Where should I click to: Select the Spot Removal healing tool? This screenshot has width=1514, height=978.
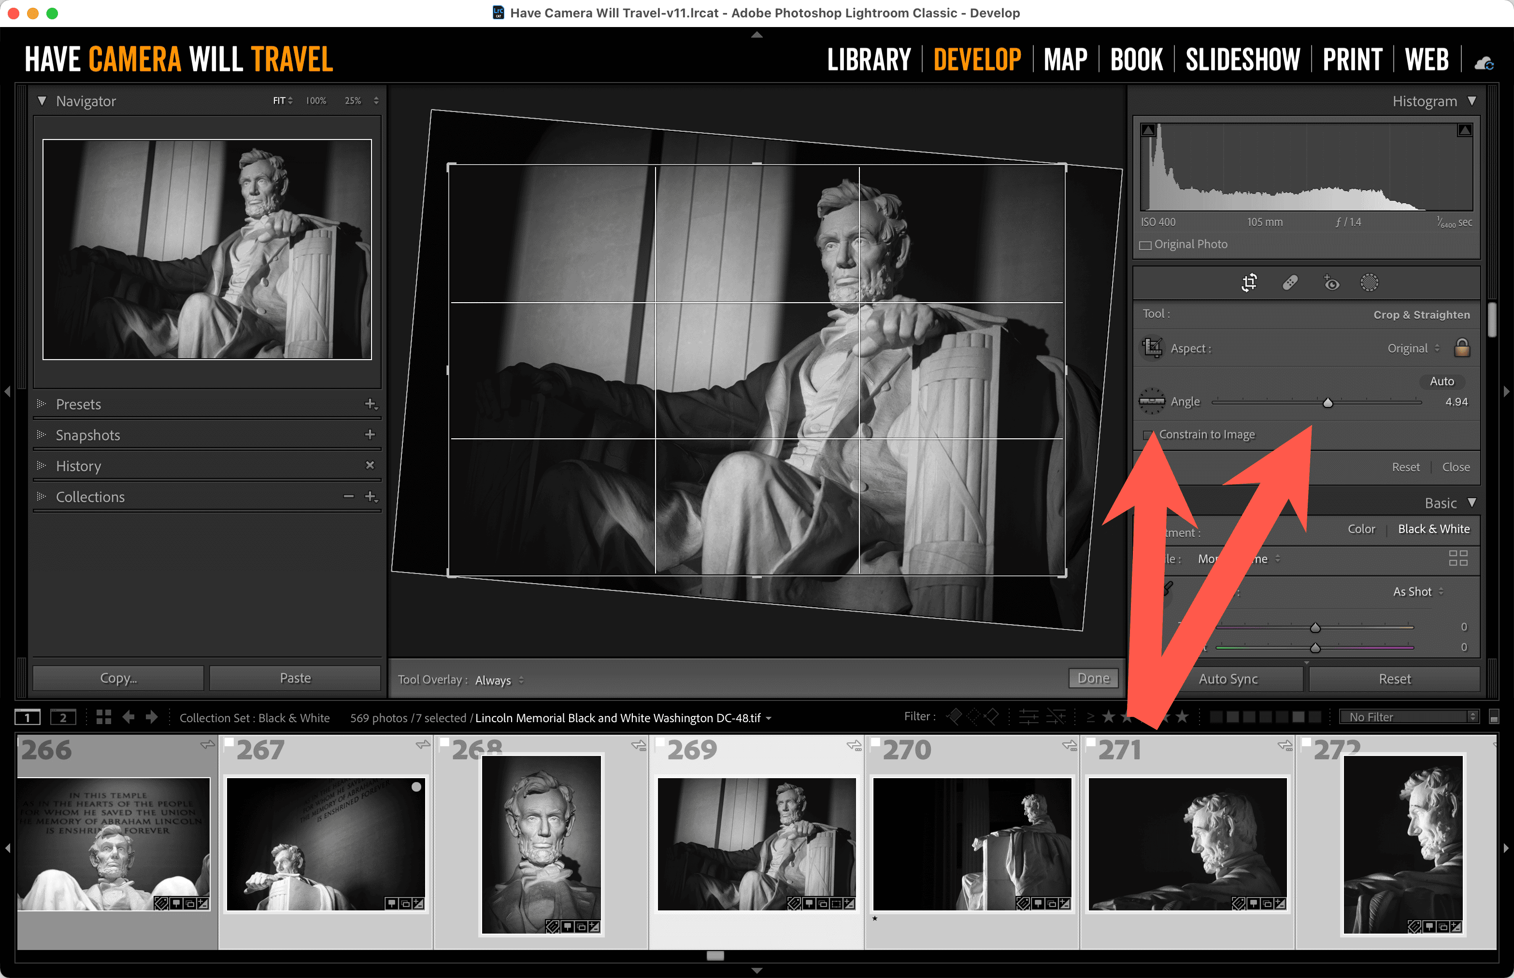coord(1290,282)
